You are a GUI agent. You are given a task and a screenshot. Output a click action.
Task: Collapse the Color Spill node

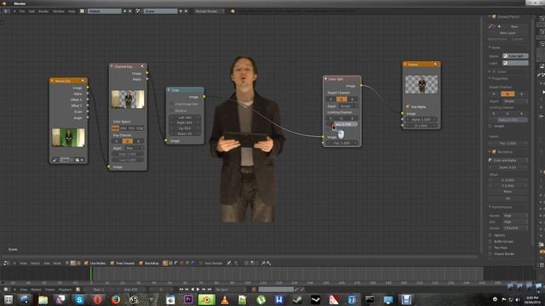325,79
